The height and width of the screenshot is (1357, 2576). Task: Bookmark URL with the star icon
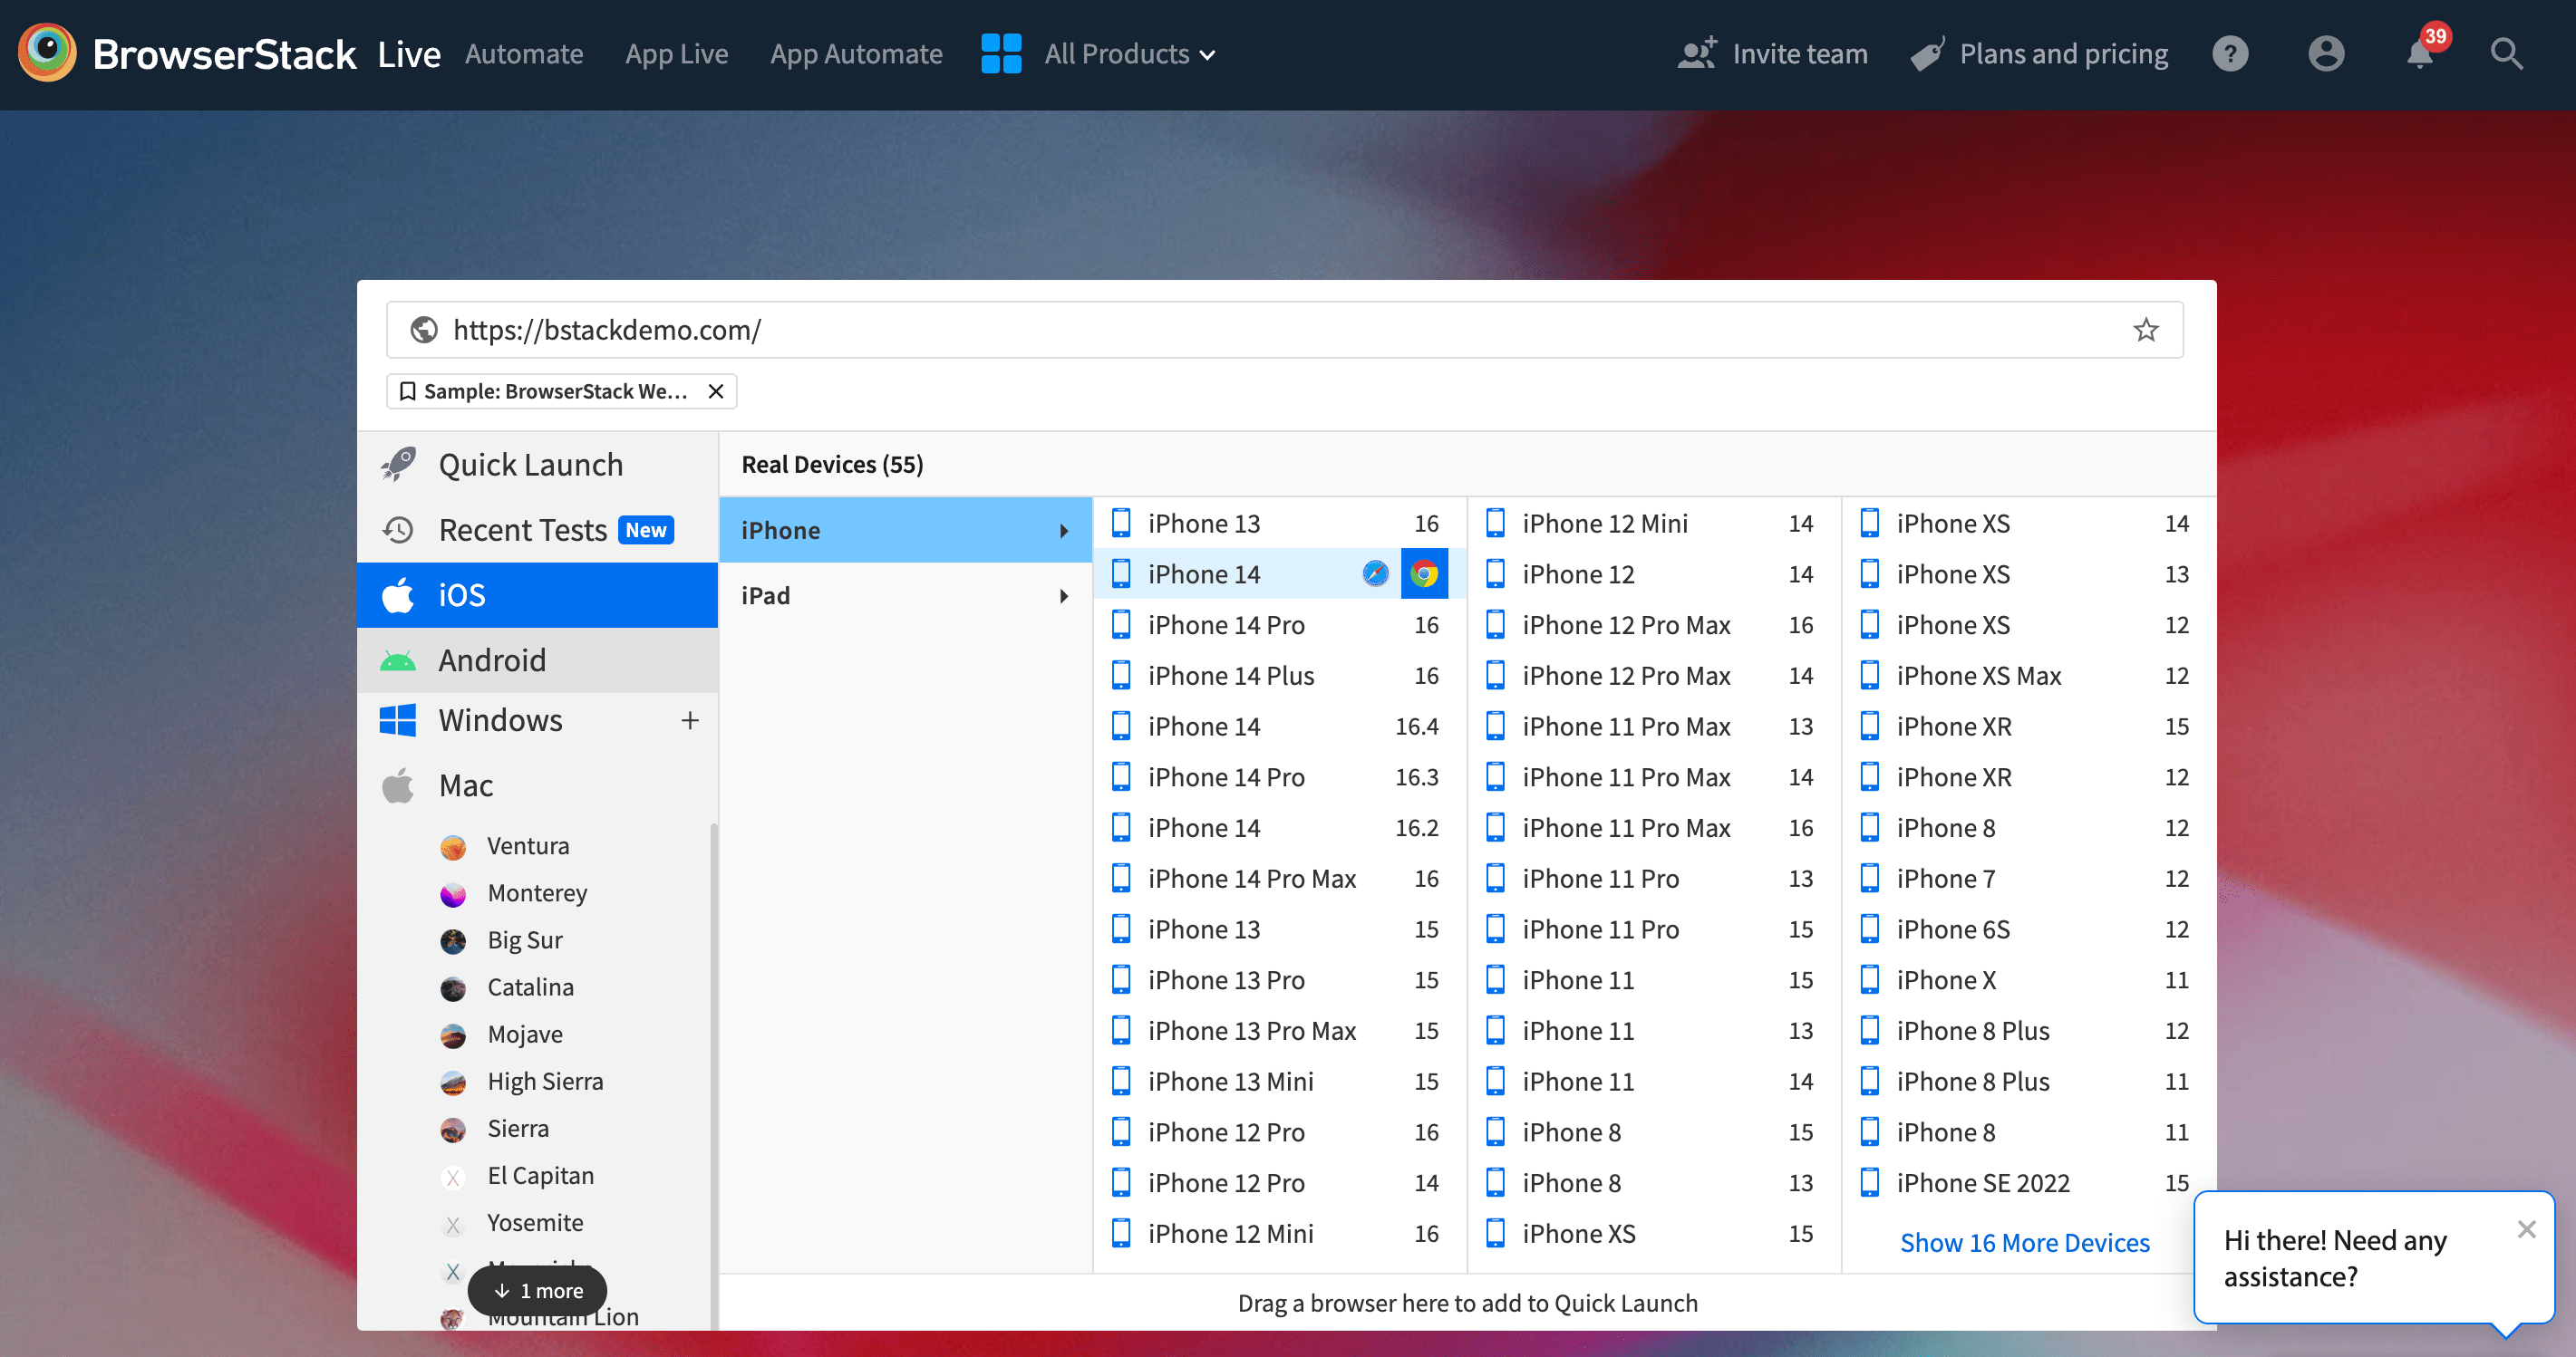coord(2145,330)
